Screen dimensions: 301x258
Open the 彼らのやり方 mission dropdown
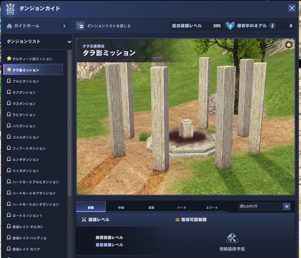click(x=264, y=206)
